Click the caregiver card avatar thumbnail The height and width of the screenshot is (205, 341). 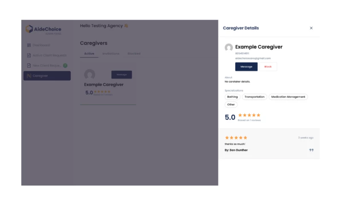(x=90, y=74)
